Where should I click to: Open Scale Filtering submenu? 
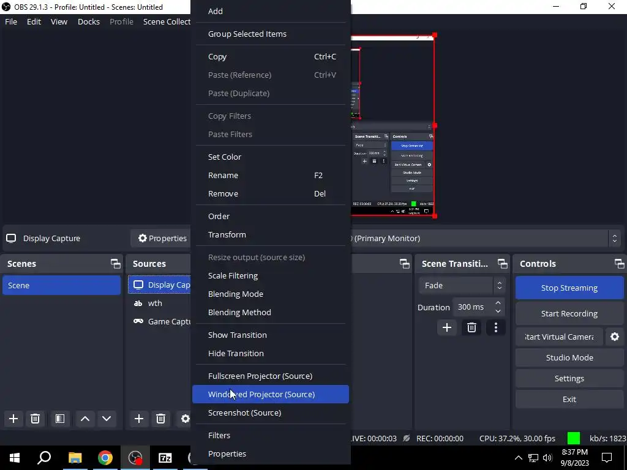click(270, 276)
